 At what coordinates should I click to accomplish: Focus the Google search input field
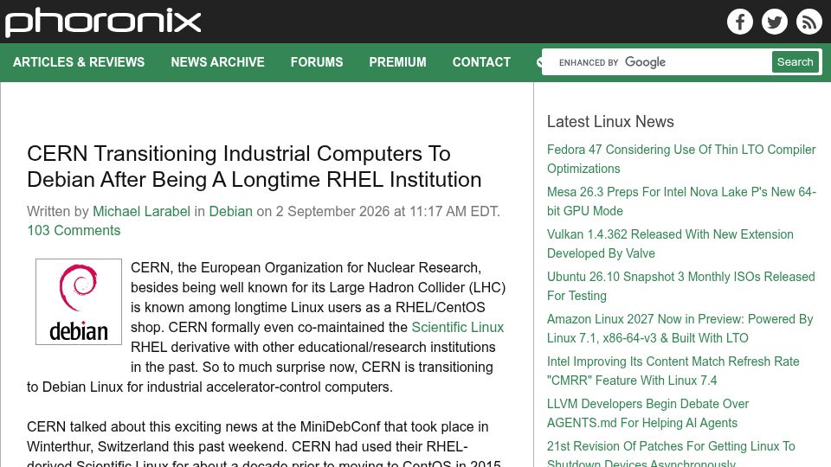[x=657, y=62]
